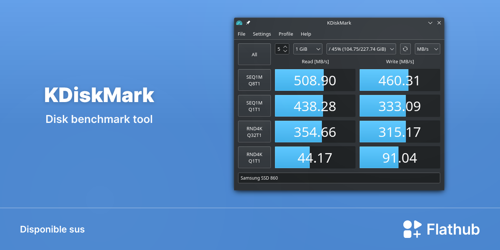Select the 354.66 read result
500x250 pixels.
click(315, 132)
